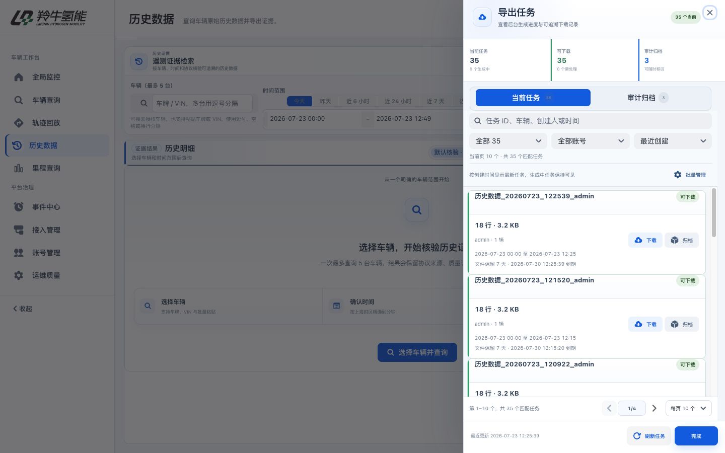Select the 今天 time range option

click(300, 101)
